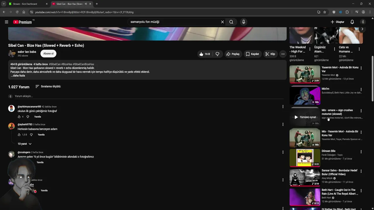Image resolution: width=374 pixels, height=210 pixels.
Task: Open Chrome profile icon in toolbar
Action: (x=363, y=12)
